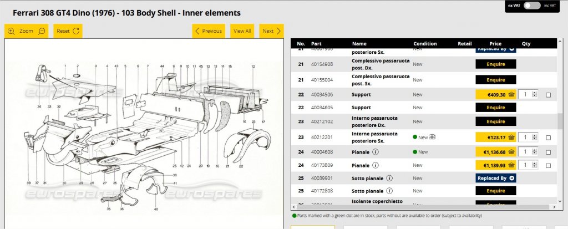Screen dimensions: 568x229
Task: Click part number 40034605
Action: (322, 107)
